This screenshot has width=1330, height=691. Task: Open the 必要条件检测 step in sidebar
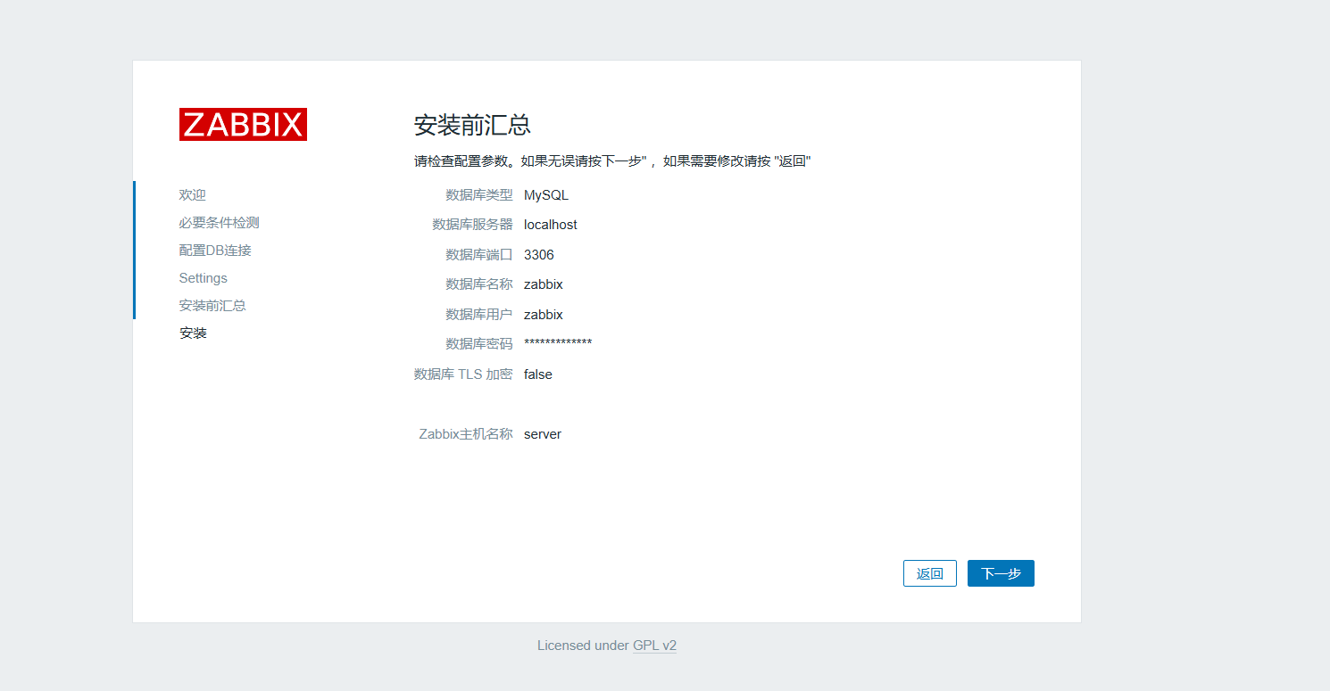(x=219, y=223)
